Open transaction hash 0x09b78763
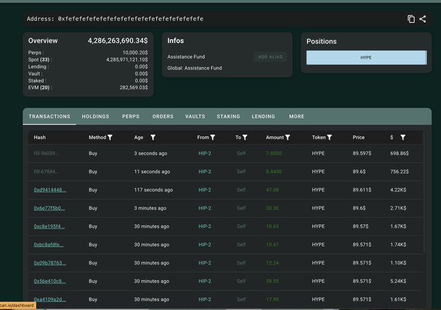The image size is (441, 310). pyautogui.click(x=50, y=263)
